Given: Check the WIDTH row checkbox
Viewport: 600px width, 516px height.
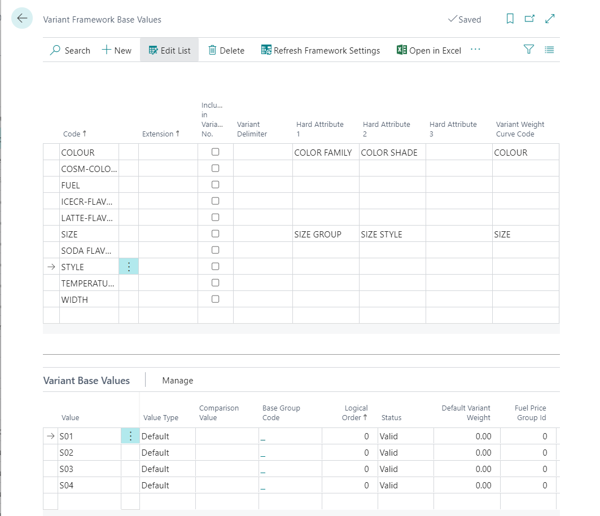Looking at the screenshot, I should [215, 299].
